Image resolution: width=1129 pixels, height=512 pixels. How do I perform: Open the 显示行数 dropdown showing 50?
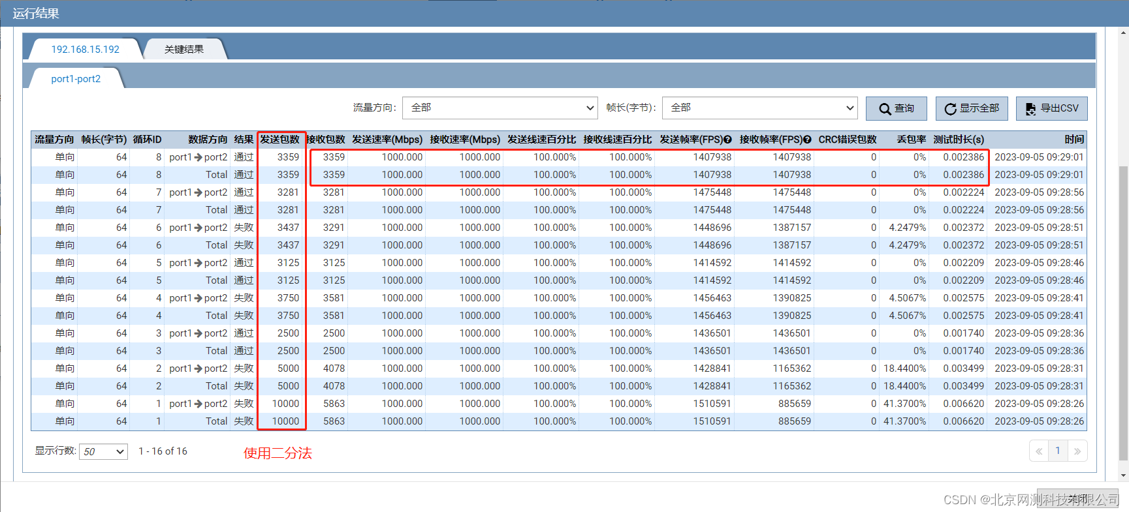point(103,451)
